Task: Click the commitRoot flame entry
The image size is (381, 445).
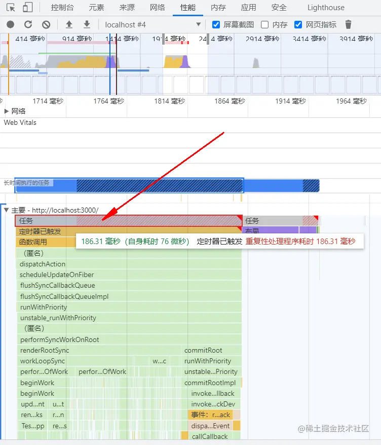Action: click(x=211, y=350)
